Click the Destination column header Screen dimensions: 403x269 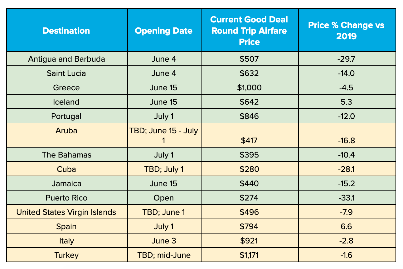pos(67,30)
